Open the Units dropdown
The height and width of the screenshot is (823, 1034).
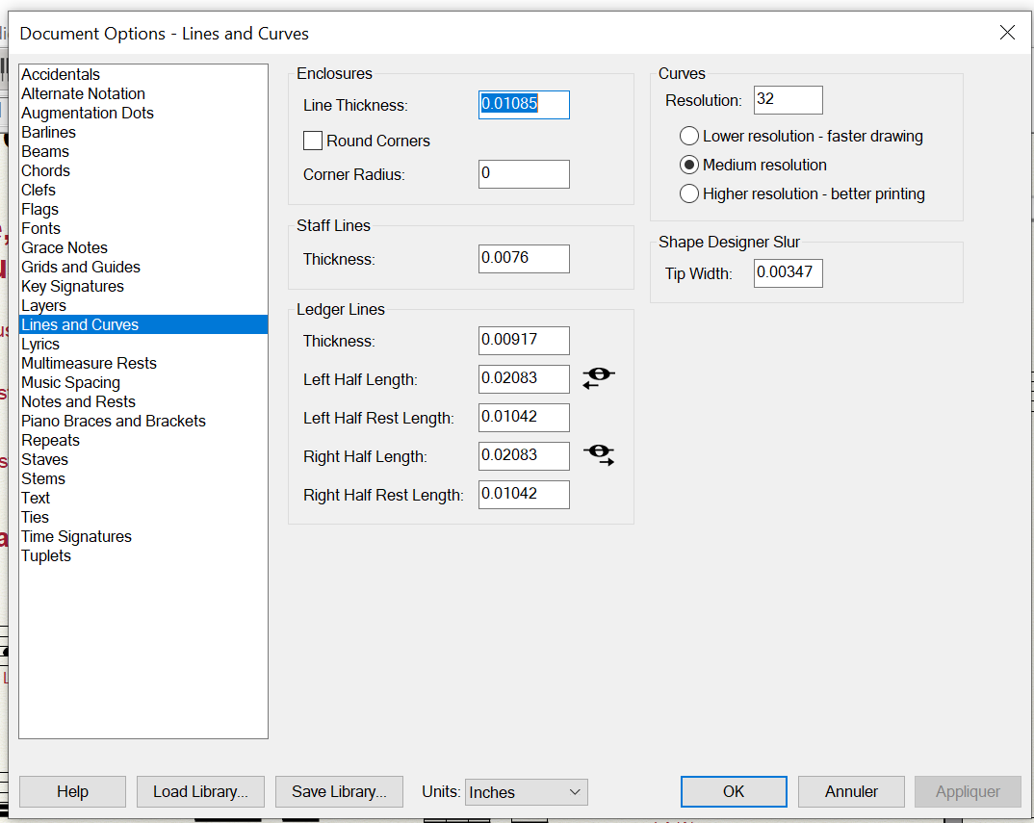coord(526,792)
